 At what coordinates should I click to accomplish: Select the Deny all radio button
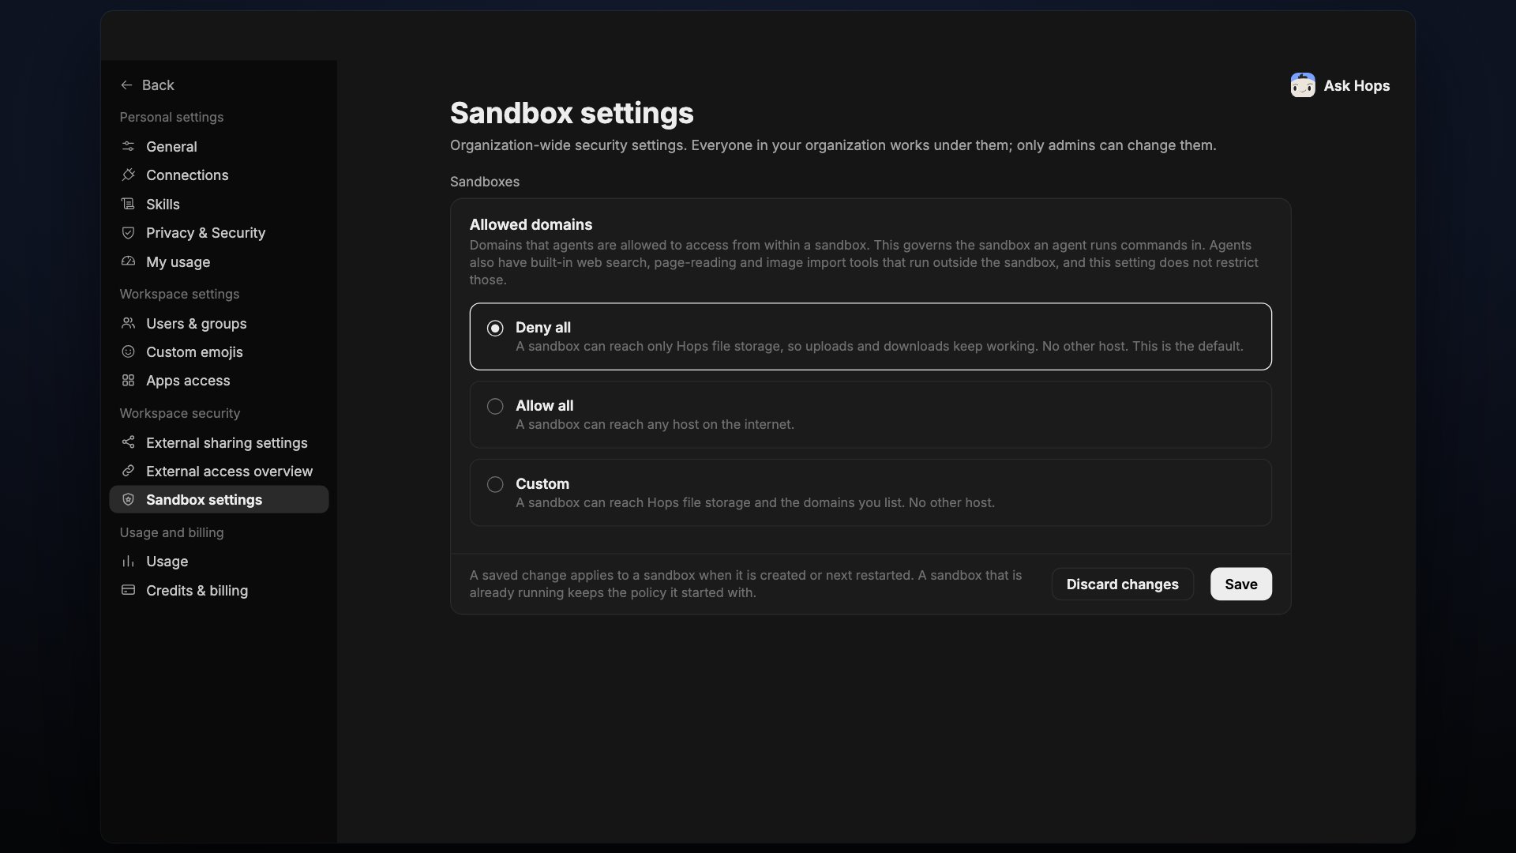pyautogui.click(x=495, y=328)
